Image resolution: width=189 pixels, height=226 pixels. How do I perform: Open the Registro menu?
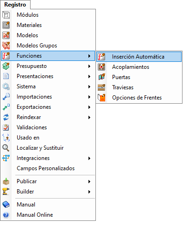coord(15,5)
